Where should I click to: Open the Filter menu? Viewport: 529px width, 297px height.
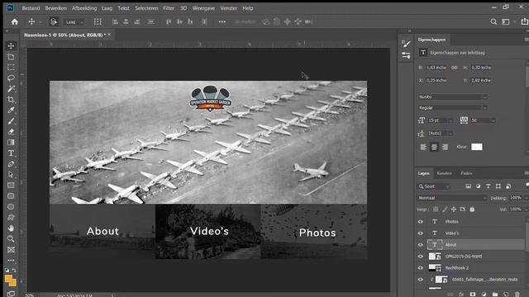click(169, 8)
